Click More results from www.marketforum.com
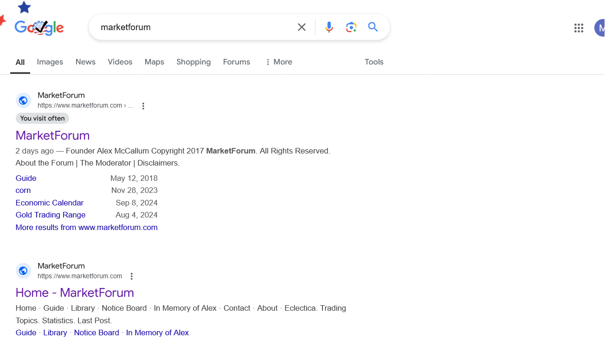The image size is (605, 358). pos(87,227)
